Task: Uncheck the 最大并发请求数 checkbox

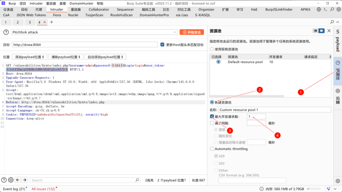Action: 212,117
